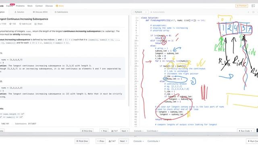258x145 pixels.
Task: Click the Premium button
Action: (x=242, y=6)
